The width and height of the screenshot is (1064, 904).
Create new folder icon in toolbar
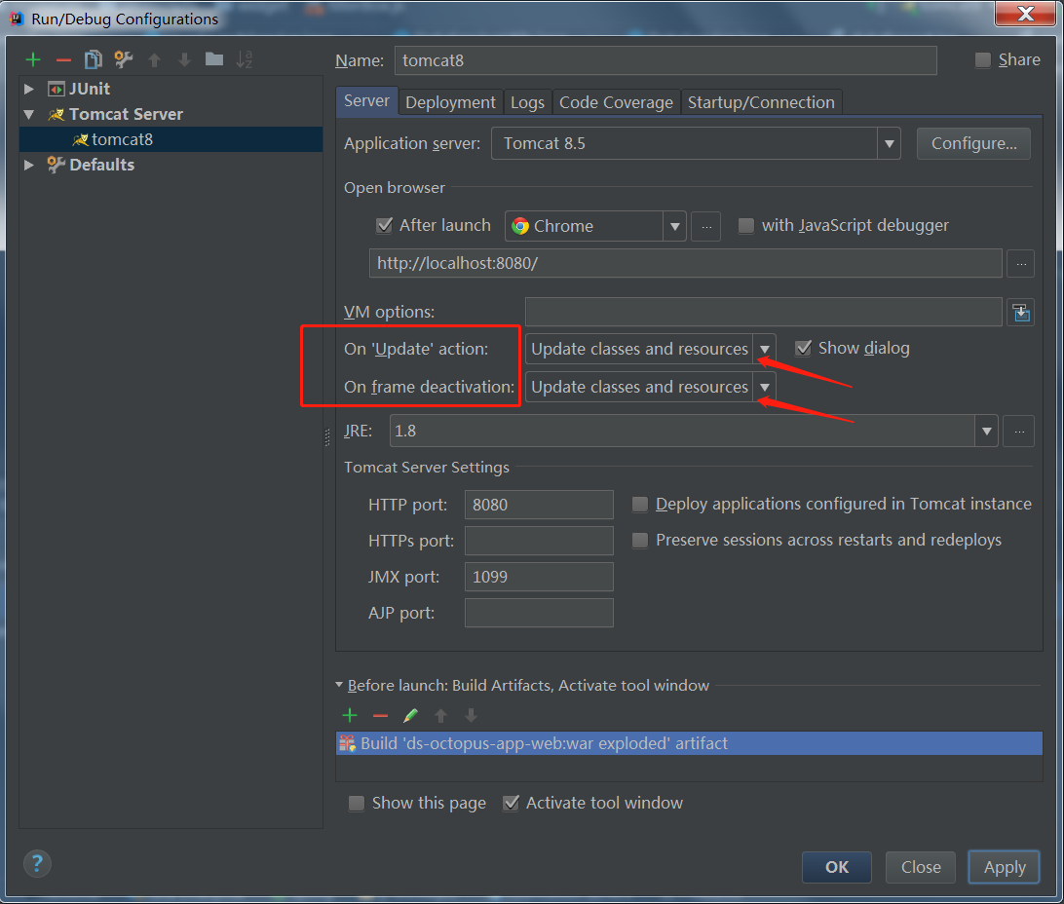[x=214, y=59]
